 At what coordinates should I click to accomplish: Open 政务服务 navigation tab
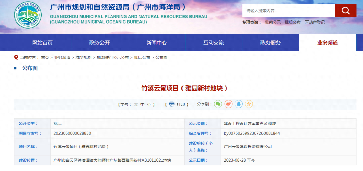pyautogui.click(x=270, y=43)
